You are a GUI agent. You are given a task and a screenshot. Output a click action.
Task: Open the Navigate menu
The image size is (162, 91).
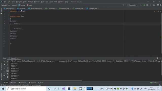coord(19,2)
